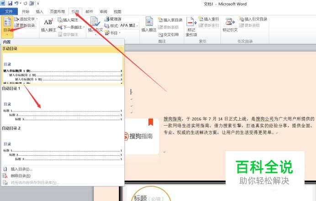This screenshot has height=201, width=316.
Task: Click 插入表目录 button
Action: pos(170,20)
